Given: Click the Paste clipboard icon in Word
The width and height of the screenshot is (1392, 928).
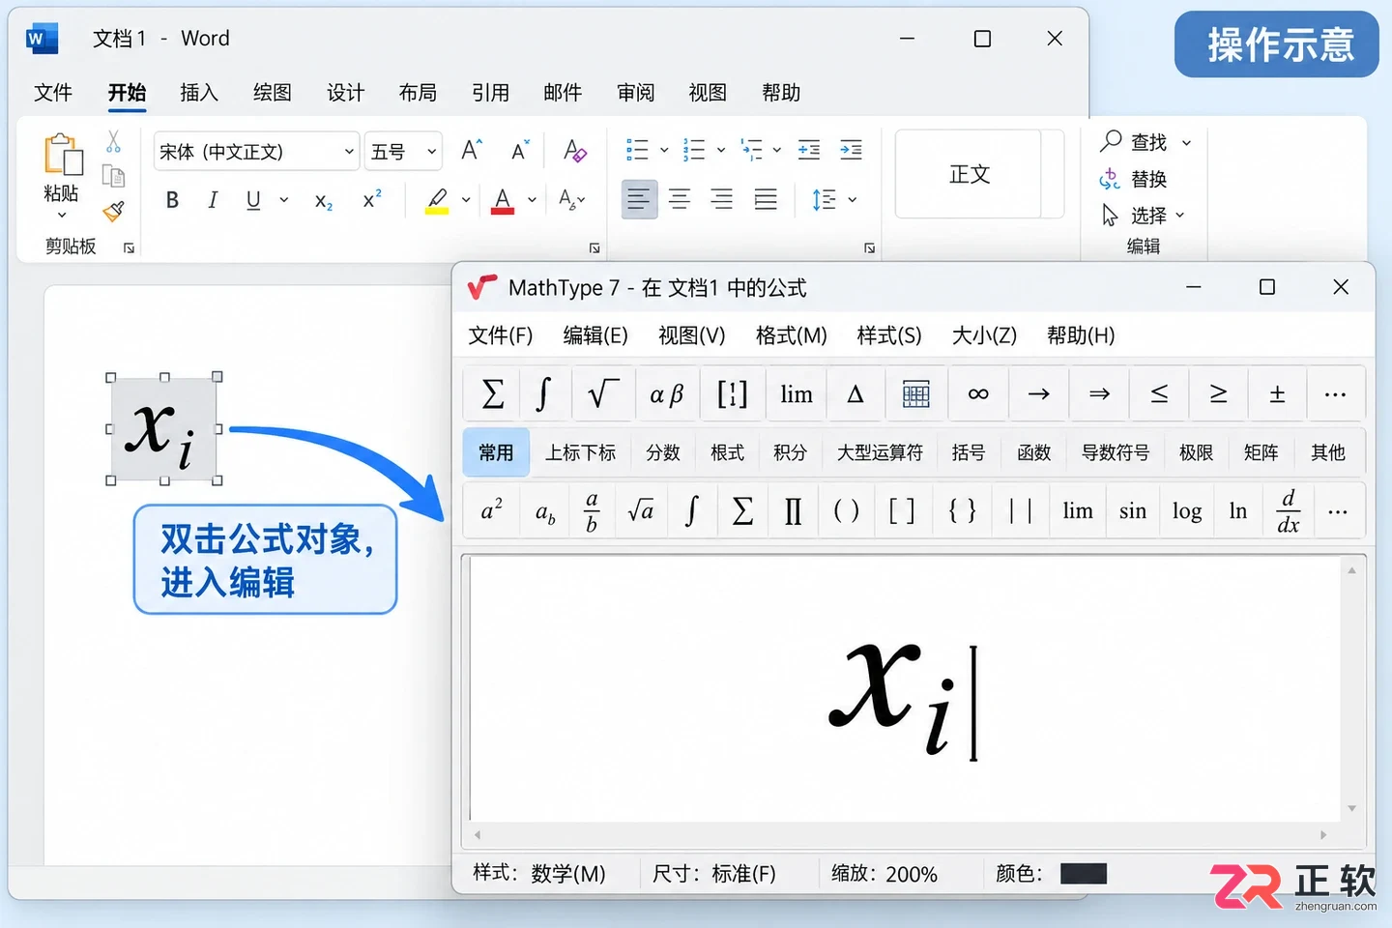Looking at the screenshot, I should pos(63,156).
